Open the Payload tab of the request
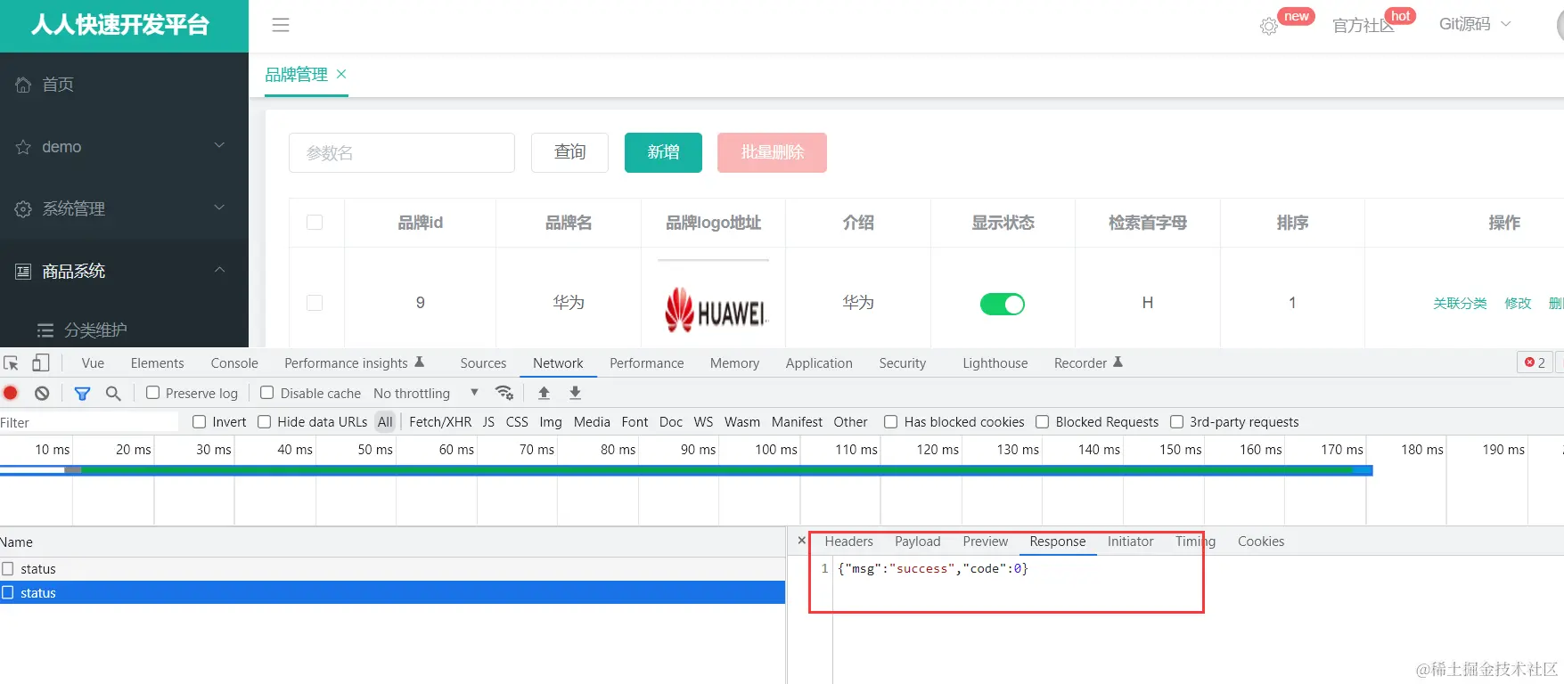The image size is (1564, 684). click(917, 541)
